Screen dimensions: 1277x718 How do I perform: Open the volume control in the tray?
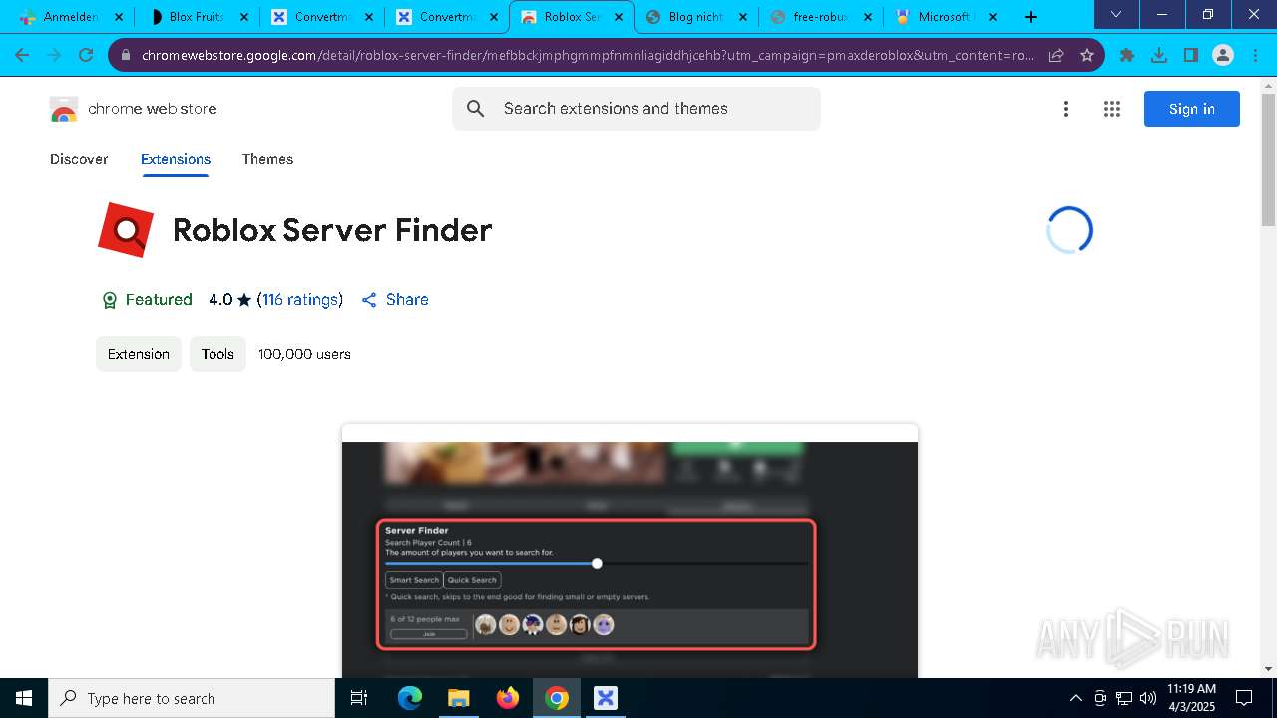[1148, 698]
